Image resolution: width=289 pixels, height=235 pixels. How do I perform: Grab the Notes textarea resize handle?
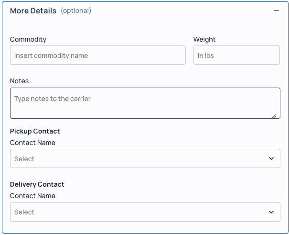274,115
